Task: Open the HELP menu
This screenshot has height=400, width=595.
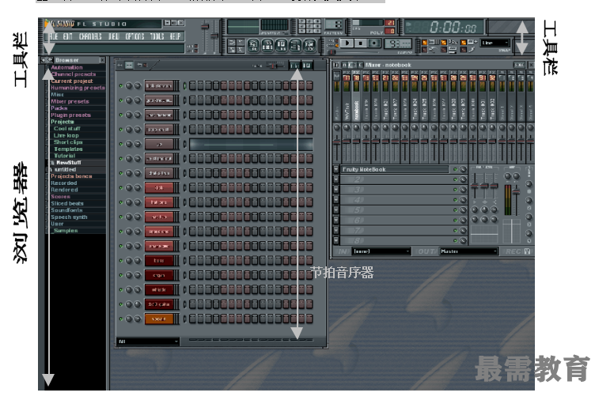Action: coord(175,36)
